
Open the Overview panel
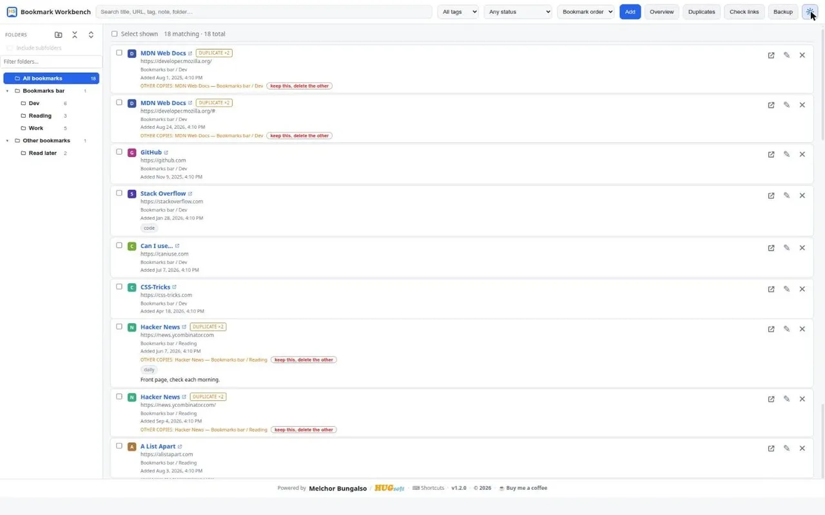tap(661, 12)
